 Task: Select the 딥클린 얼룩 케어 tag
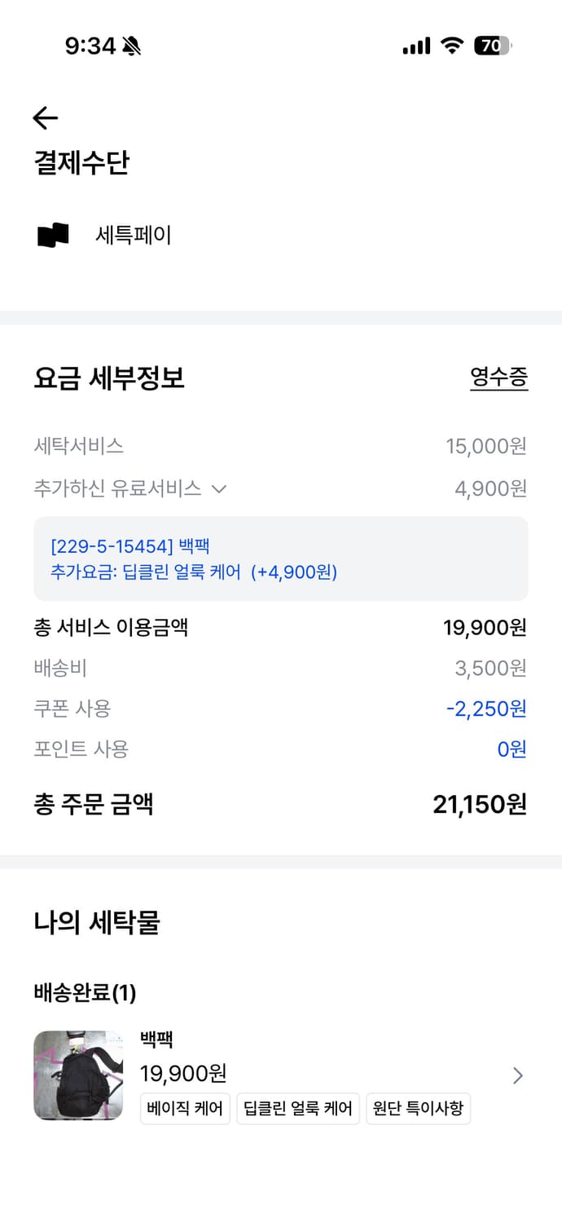(298, 1108)
